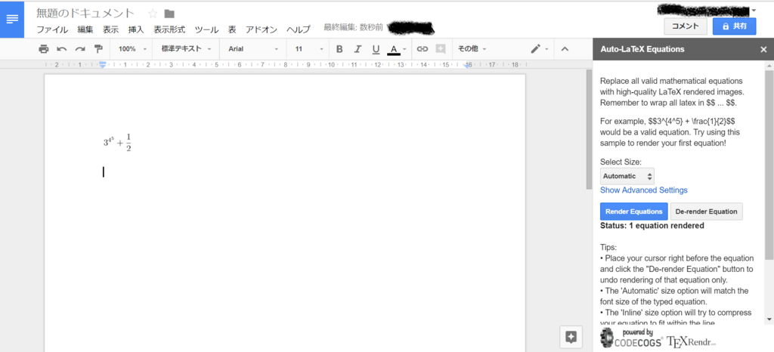This screenshot has height=352, width=774.
Task: Click the Explore button at bottom right
Action: tap(571, 337)
